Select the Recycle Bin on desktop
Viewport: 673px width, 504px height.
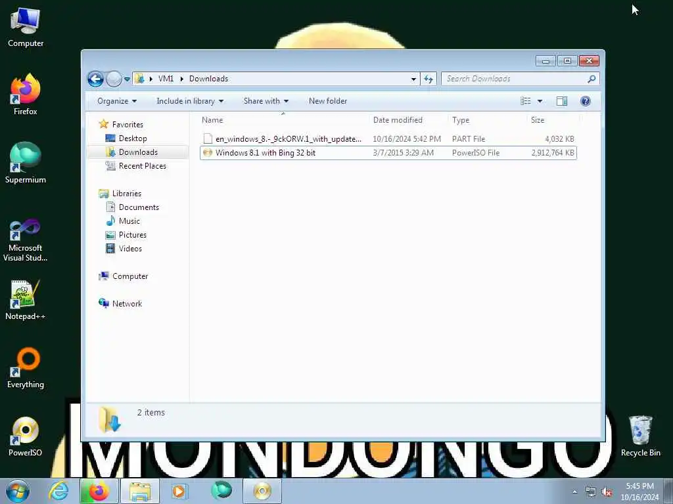point(640,436)
